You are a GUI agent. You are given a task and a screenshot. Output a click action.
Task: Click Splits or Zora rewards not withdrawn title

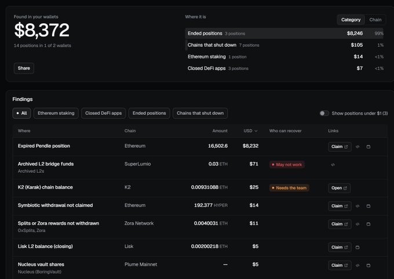click(x=59, y=223)
